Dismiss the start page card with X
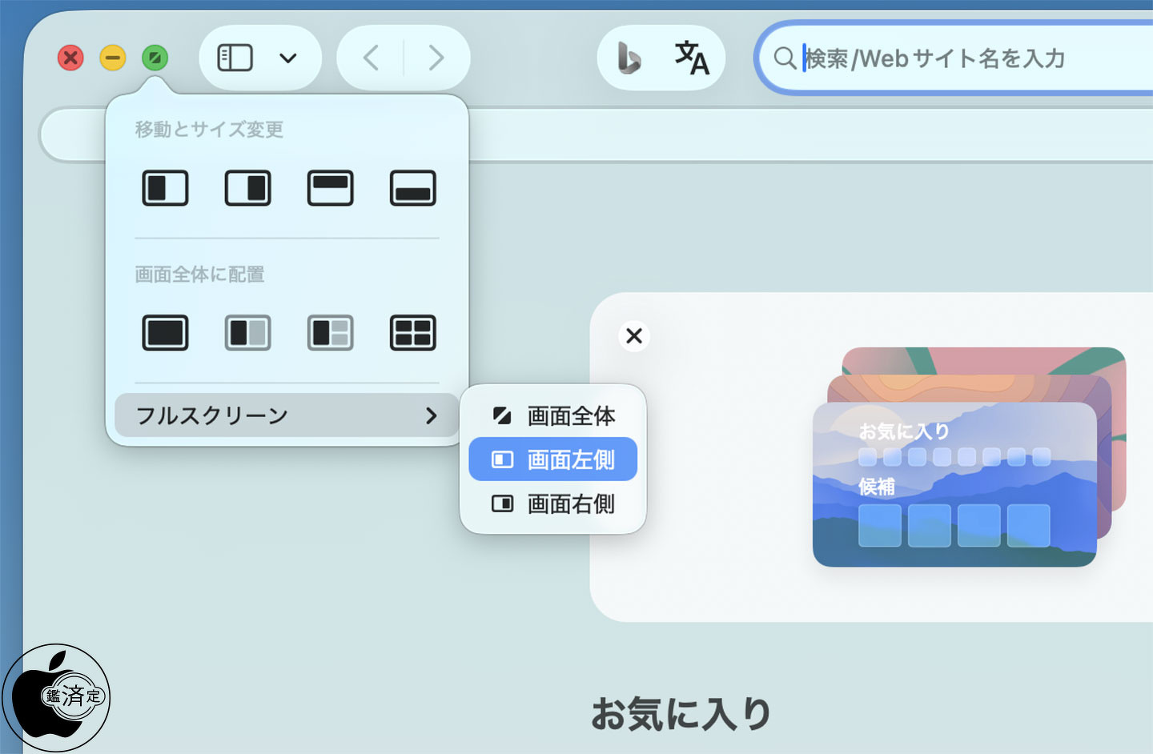This screenshot has height=754, width=1153. click(634, 335)
